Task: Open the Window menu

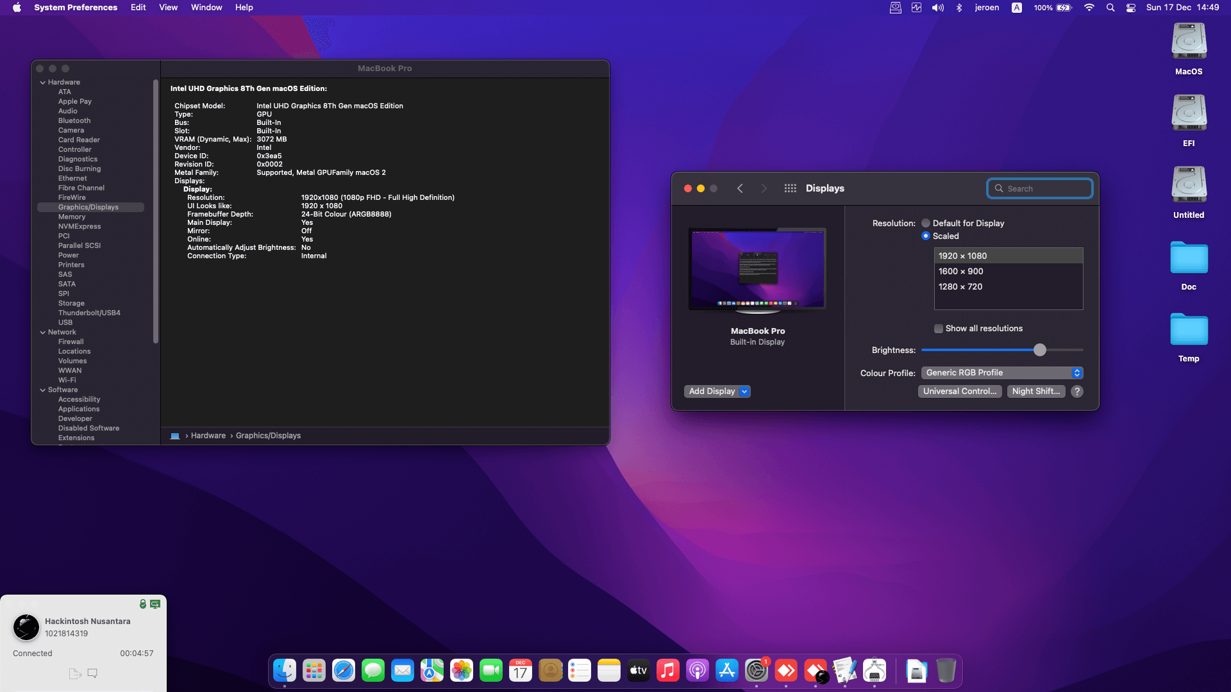Action: pos(206,8)
